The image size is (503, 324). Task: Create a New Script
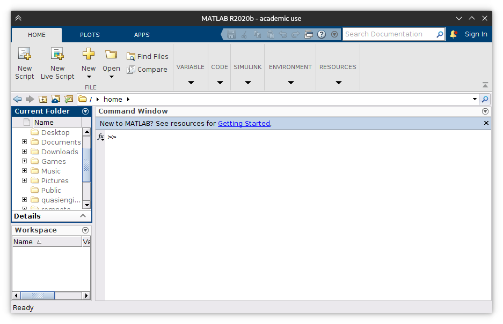coord(24,63)
